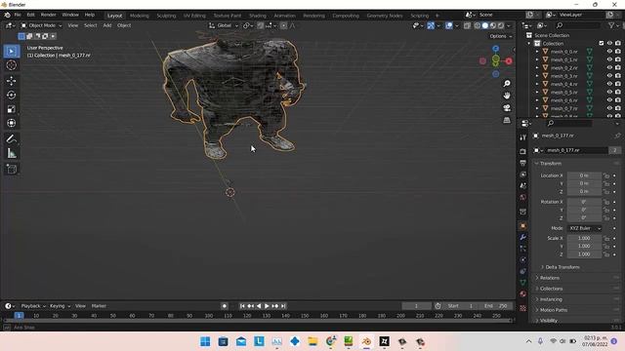Open the Modifiers properties tab
Image resolution: width=625 pixels, height=351 pixels.
point(523,237)
